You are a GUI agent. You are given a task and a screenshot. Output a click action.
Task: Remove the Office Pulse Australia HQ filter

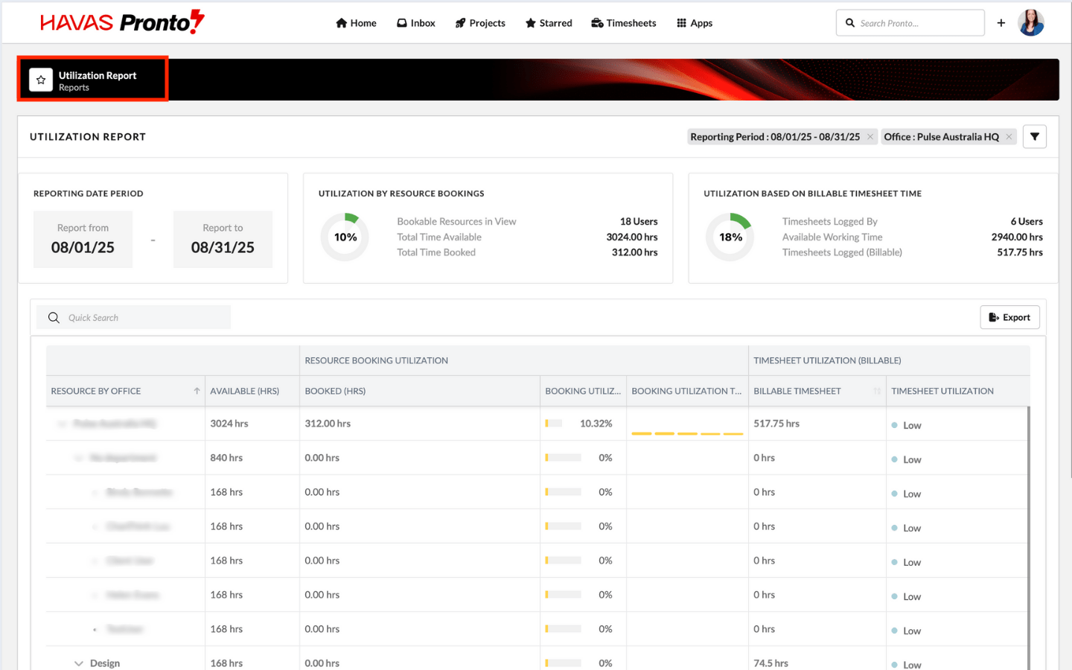(x=1009, y=137)
